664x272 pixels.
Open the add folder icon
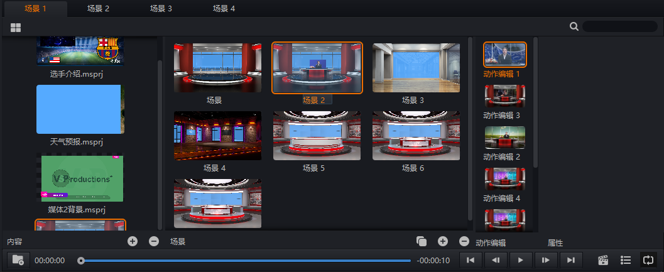click(x=18, y=260)
